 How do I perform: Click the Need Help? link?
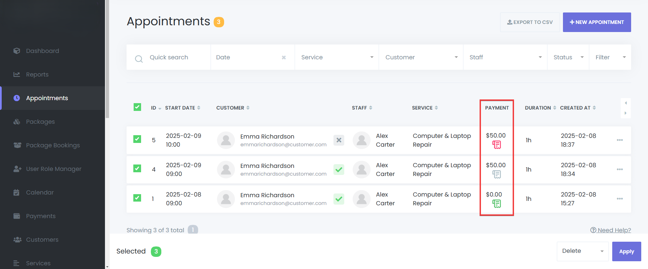(x=611, y=230)
